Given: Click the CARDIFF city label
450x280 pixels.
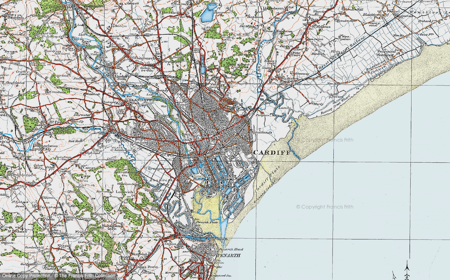Looking at the screenshot, I should point(272,153).
